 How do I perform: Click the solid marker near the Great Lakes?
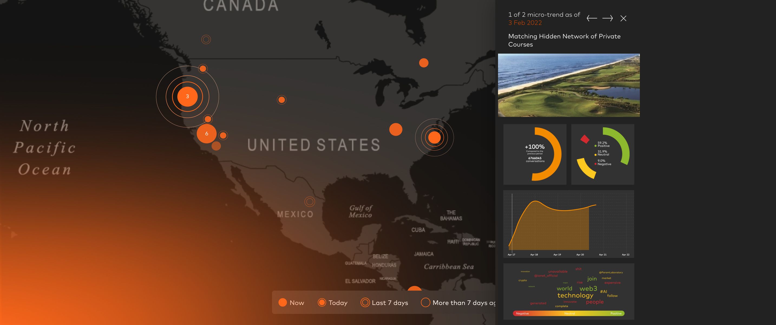coord(424,63)
